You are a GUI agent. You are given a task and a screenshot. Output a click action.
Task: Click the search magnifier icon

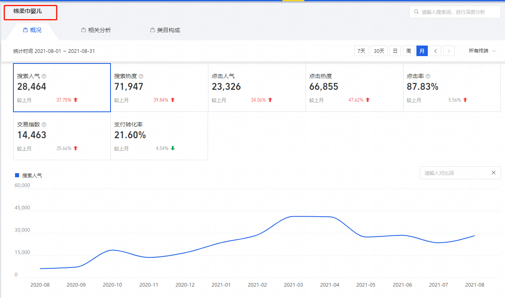point(416,12)
